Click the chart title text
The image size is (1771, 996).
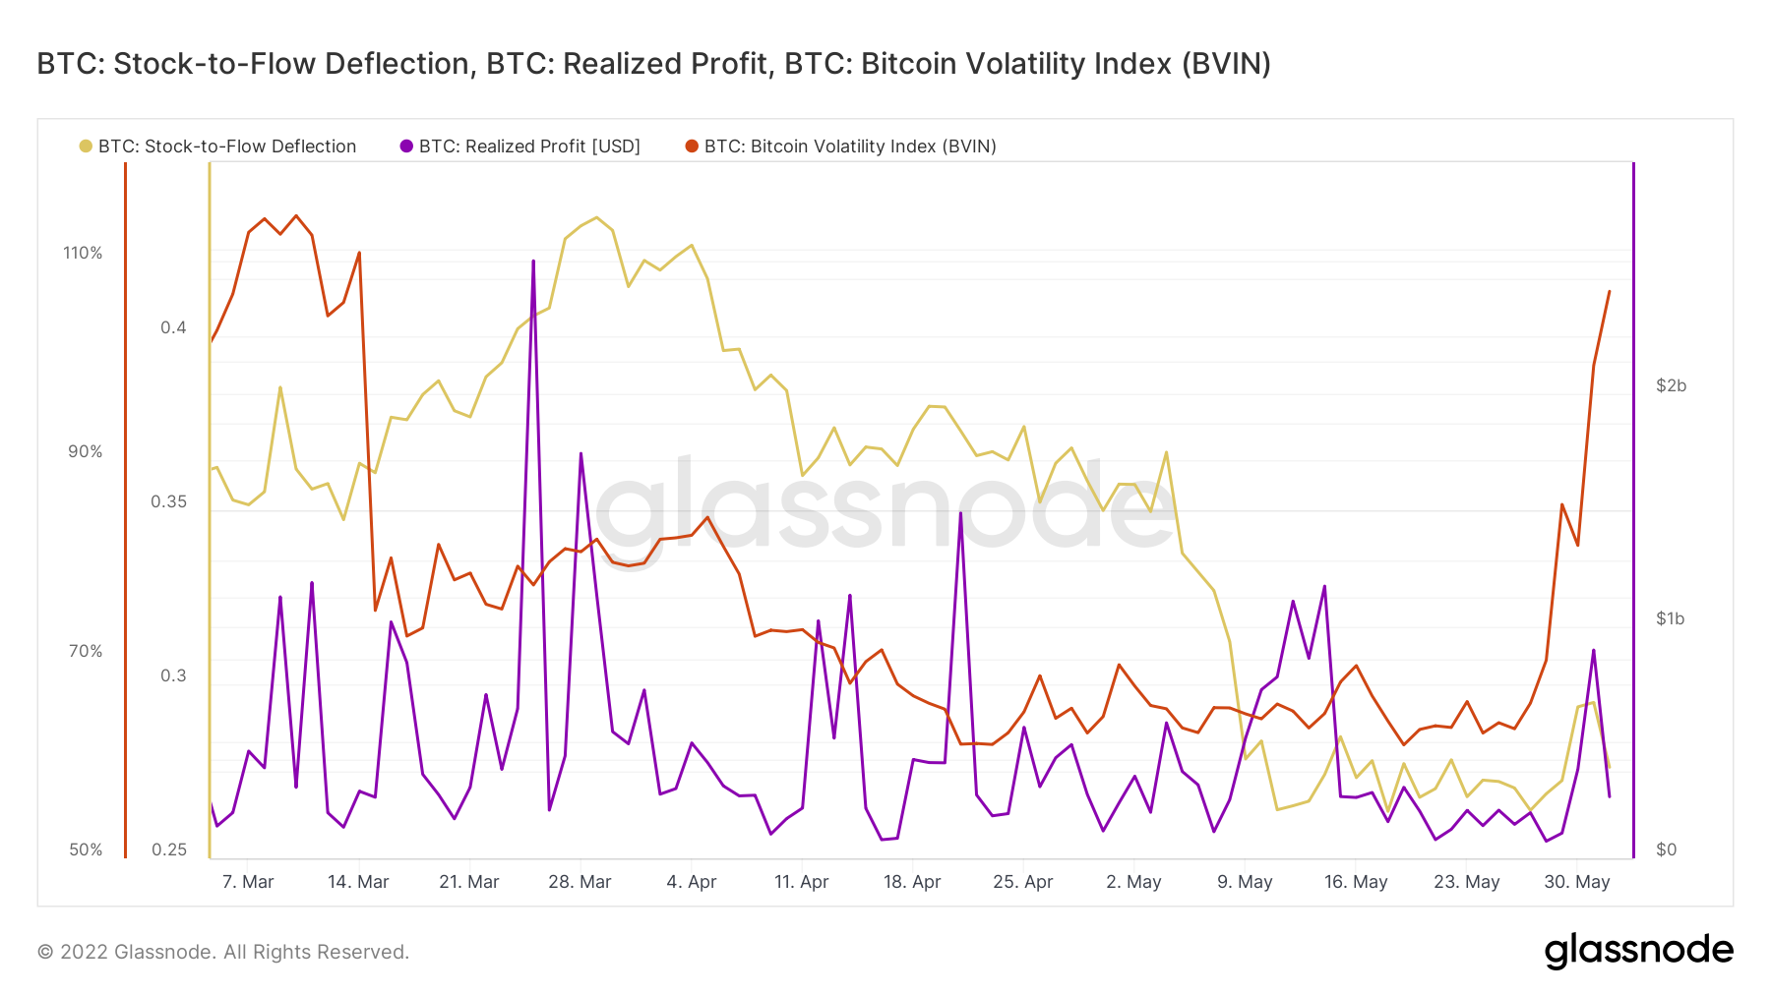tap(653, 64)
